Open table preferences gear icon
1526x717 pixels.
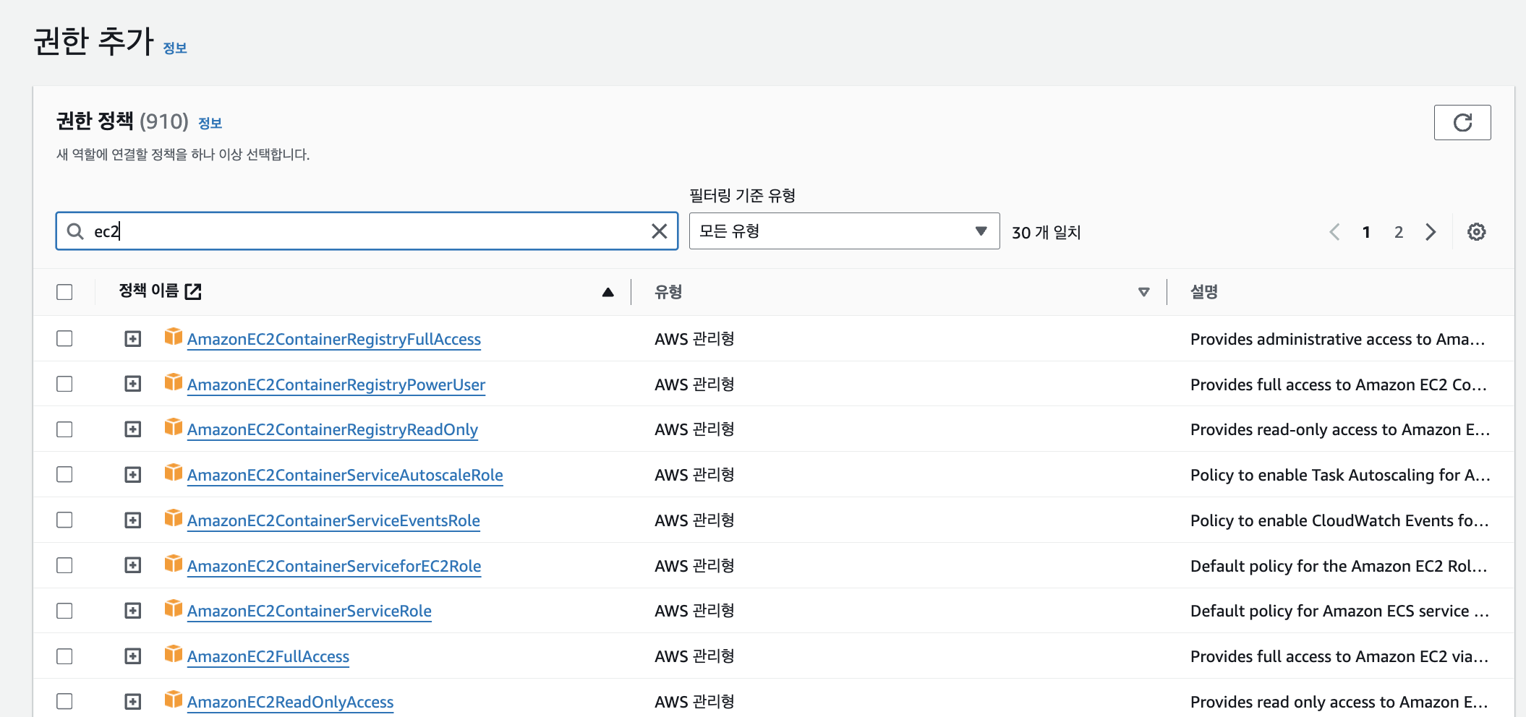(1476, 232)
